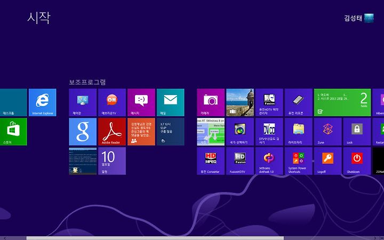Launch the Google search tile
The width and height of the screenshot is (384, 240).
pos(83,132)
